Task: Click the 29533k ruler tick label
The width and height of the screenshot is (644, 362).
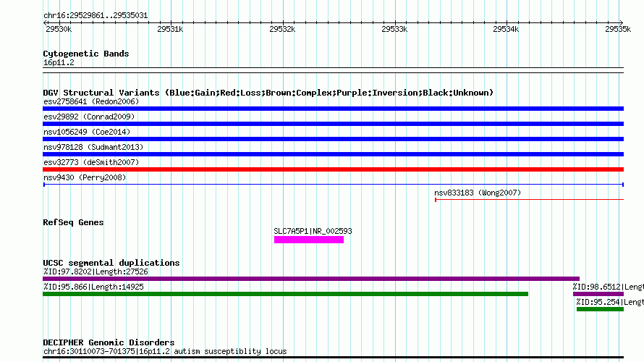Action: (394, 29)
